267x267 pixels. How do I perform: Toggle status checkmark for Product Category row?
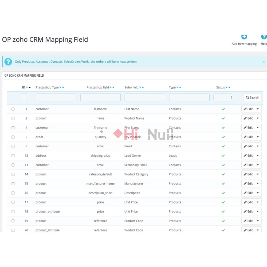(223, 174)
